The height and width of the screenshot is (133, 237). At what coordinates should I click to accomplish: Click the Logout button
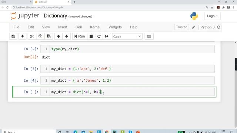coord(212,16)
